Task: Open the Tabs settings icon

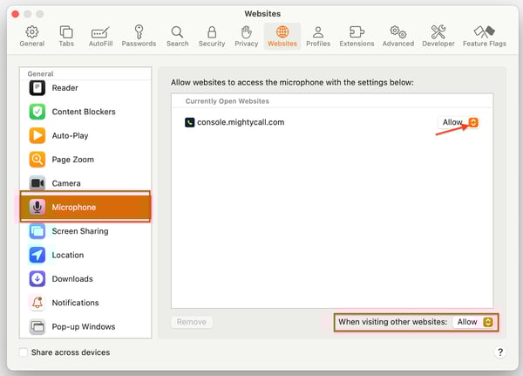Action: pyautogui.click(x=66, y=32)
